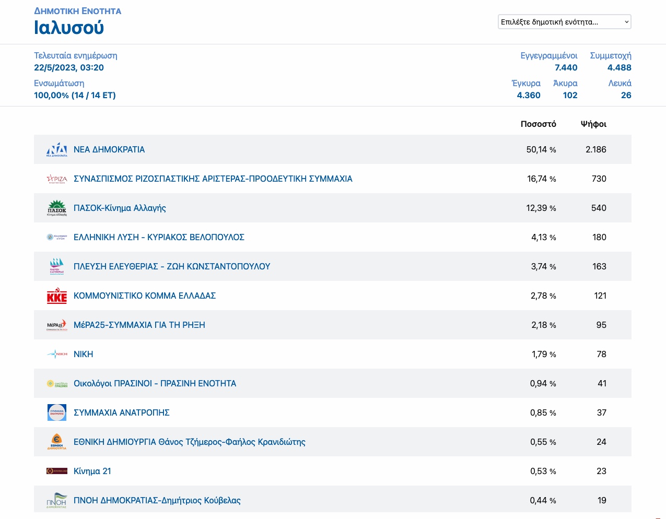Open the ΕΛΛΗΝΙΚΗ ΛΥΣΗ - ΚΥΡΙΑΚΟΣ ΒΕΛΟΠΟΥΛΟΣ link

tap(159, 237)
